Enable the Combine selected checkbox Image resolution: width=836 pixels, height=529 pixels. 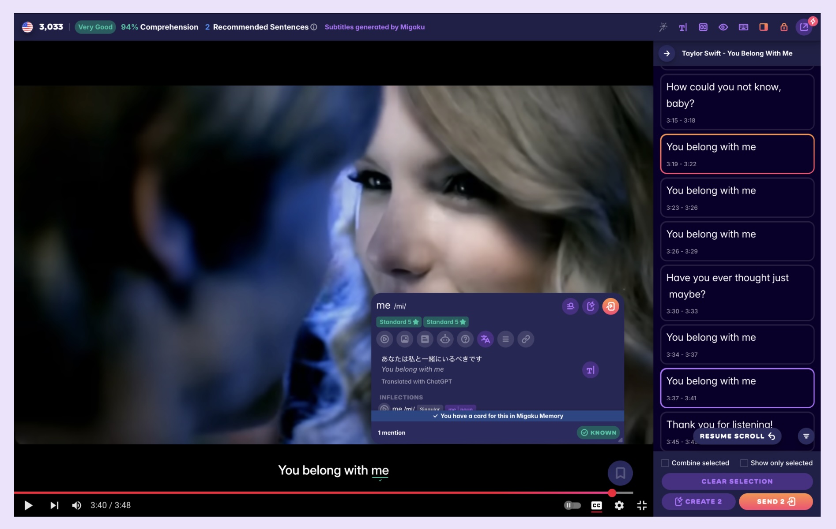coord(665,463)
